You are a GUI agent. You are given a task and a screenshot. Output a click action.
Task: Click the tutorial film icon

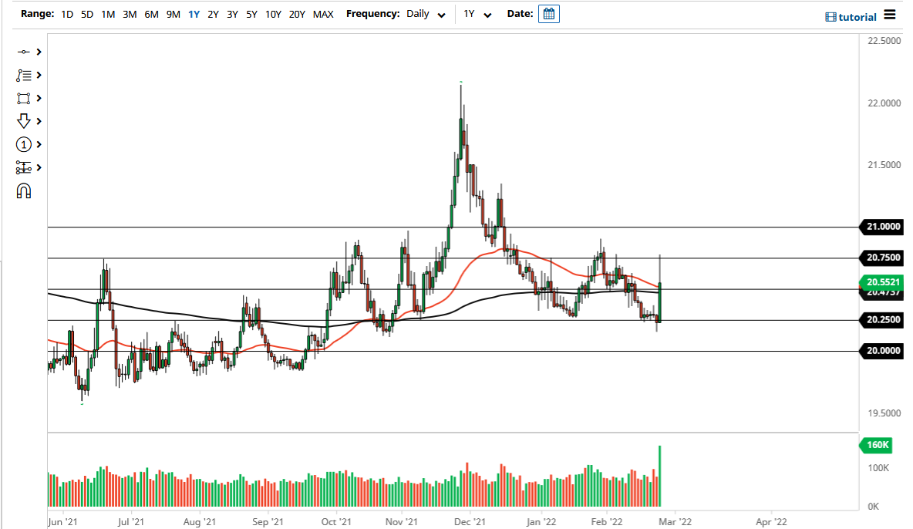pyautogui.click(x=832, y=16)
